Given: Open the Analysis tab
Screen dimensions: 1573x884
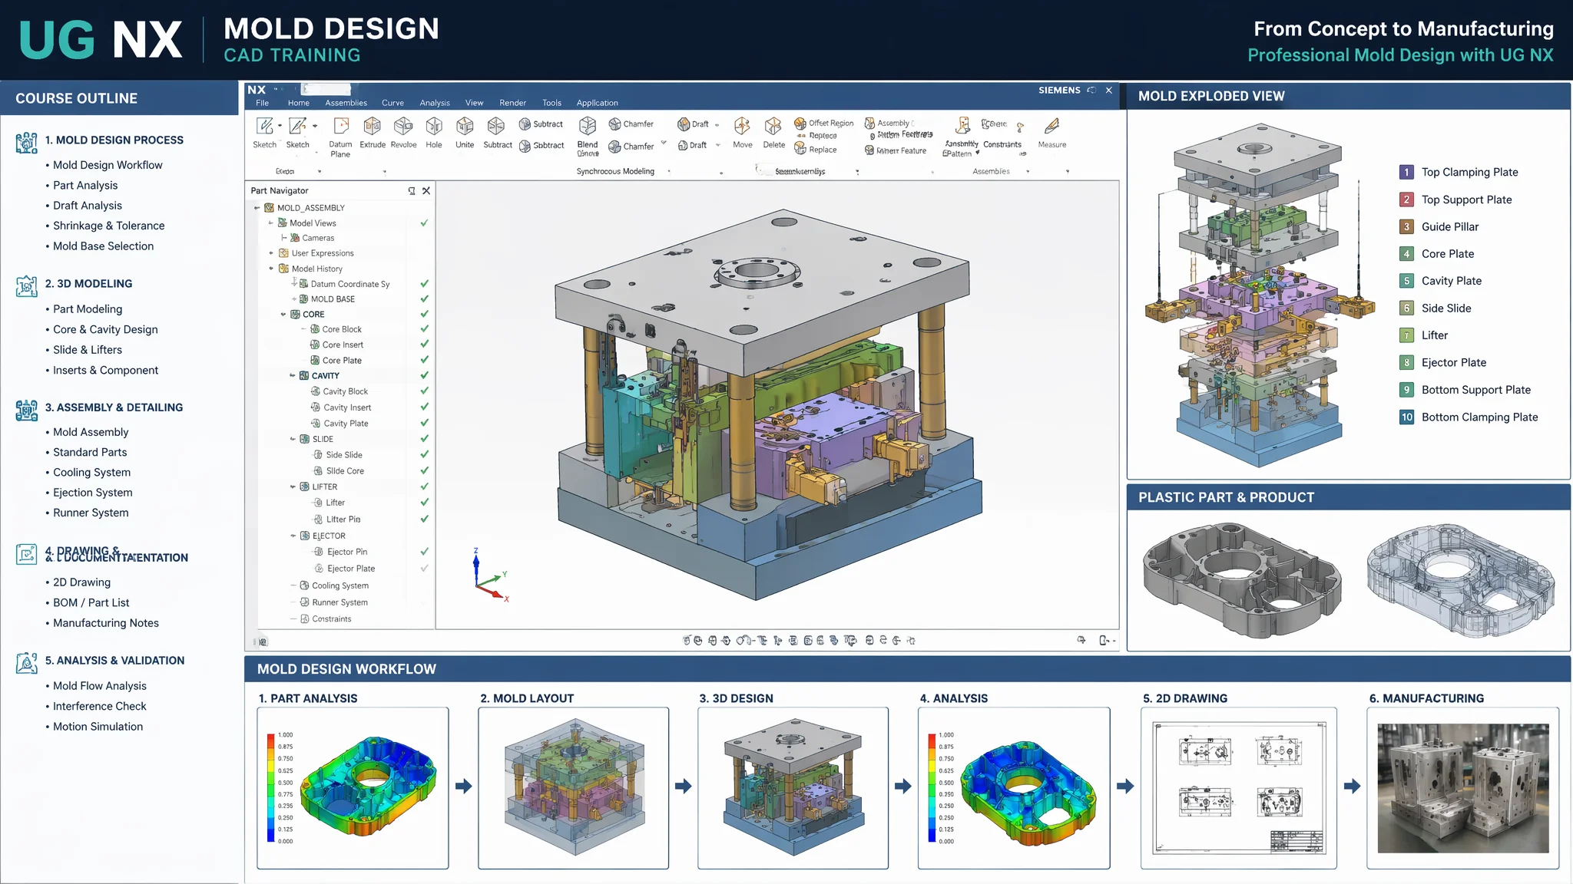Looking at the screenshot, I should pyautogui.click(x=435, y=103).
